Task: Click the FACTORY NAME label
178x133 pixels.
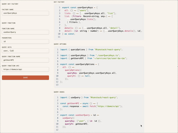Action: click(7, 10)
